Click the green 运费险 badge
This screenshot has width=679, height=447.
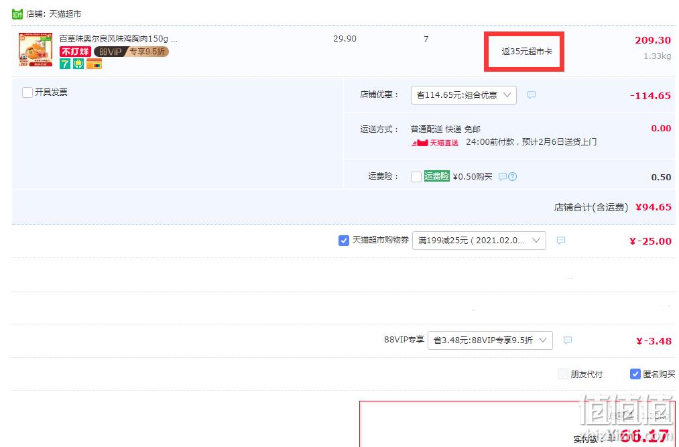pos(436,176)
